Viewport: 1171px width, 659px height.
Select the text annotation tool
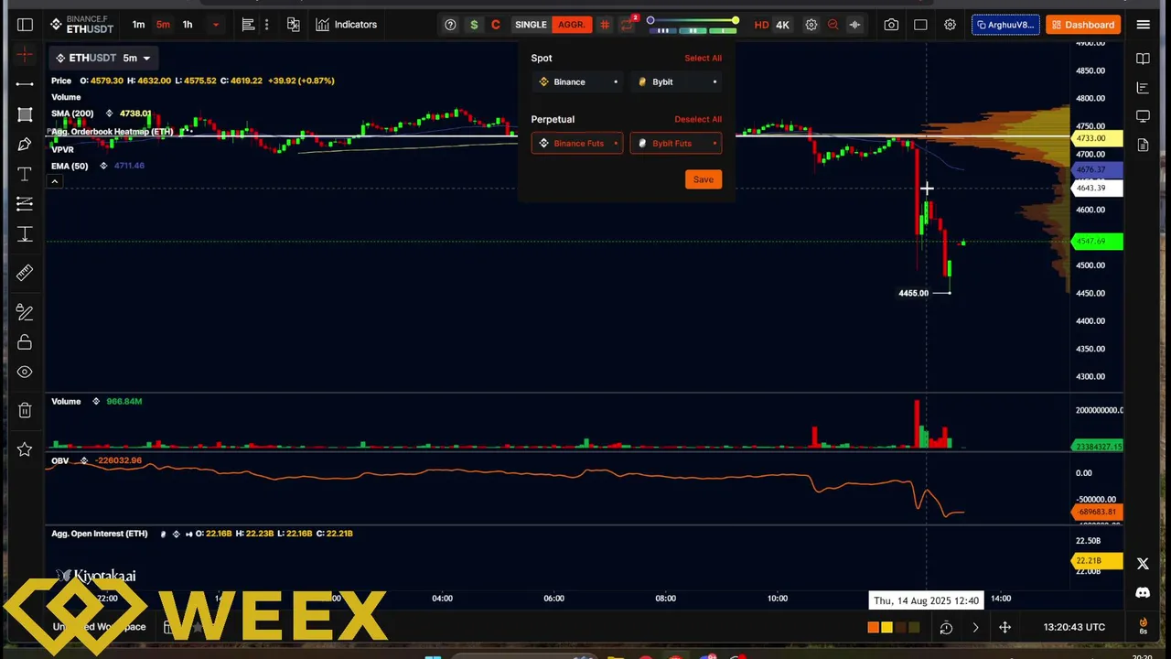pyautogui.click(x=25, y=174)
